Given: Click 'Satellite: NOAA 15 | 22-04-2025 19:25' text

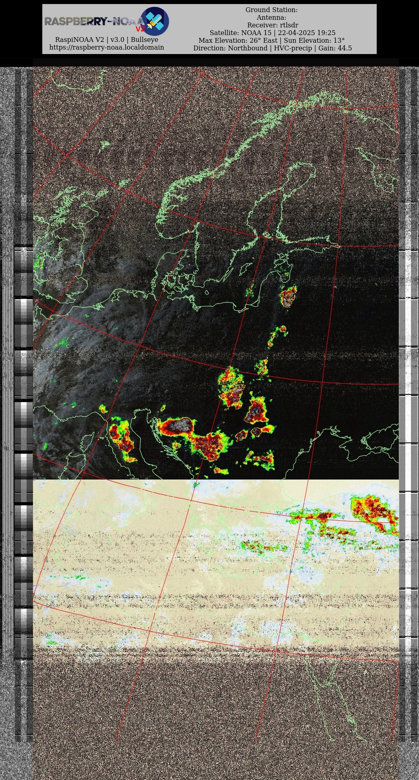Looking at the screenshot, I should (273, 33).
